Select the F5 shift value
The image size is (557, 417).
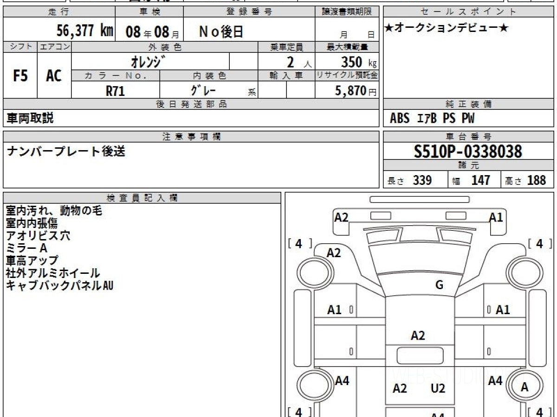point(20,76)
